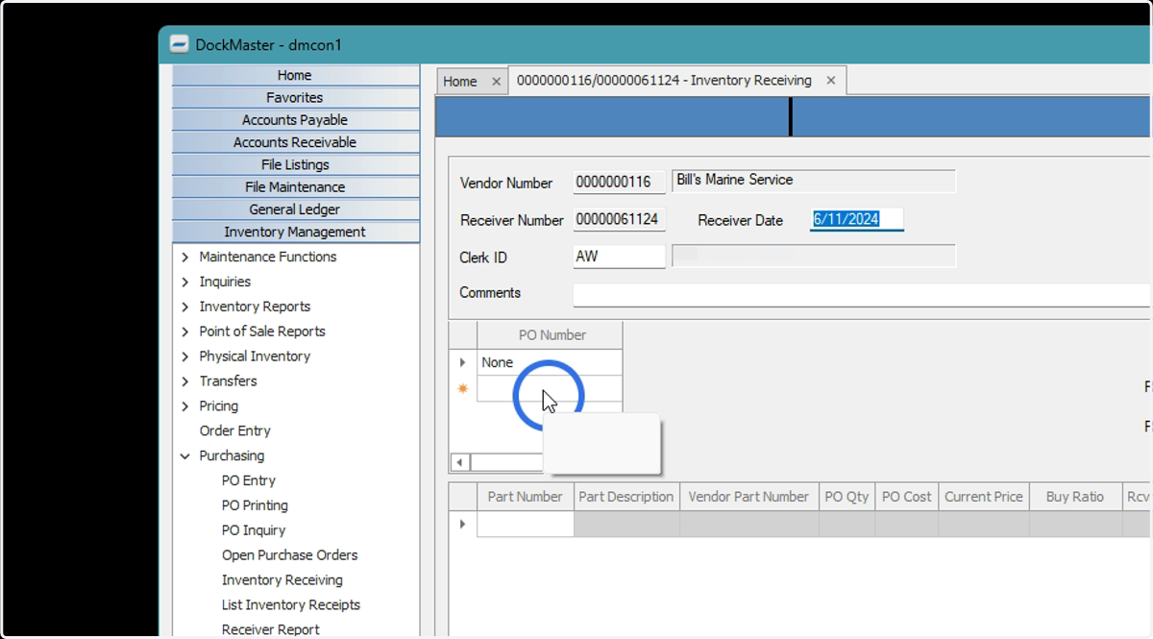Click the PO Cost column header
This screenshot has width=1153, height=639.
(x=907, y=497)
